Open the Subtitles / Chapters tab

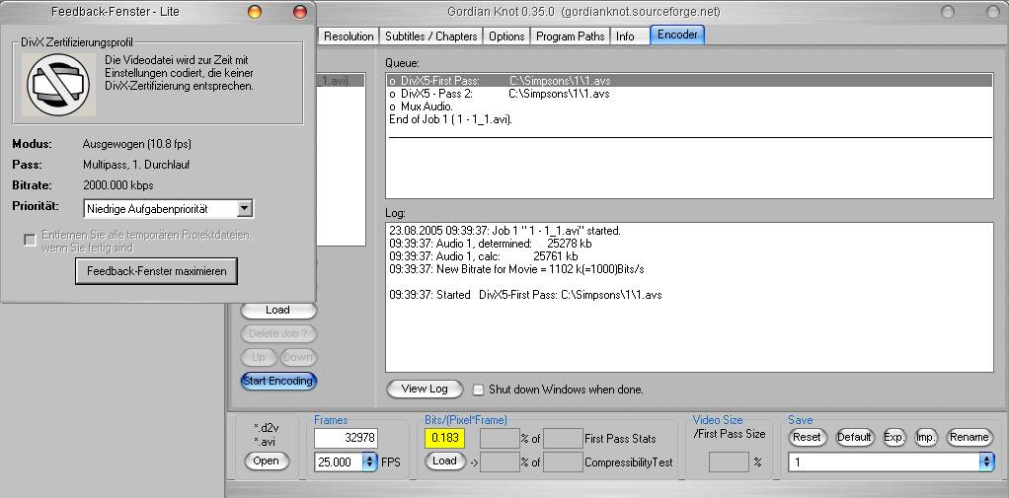point(431,36)
